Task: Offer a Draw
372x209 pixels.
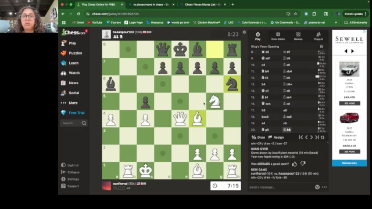Action: coord(258,138)
